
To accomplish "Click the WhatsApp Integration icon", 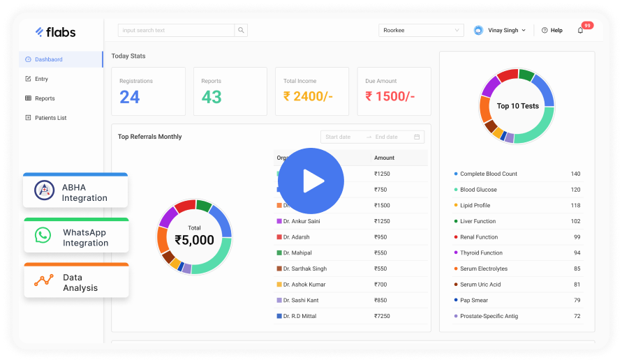I will pyautogui.click(x=43, y=236).
